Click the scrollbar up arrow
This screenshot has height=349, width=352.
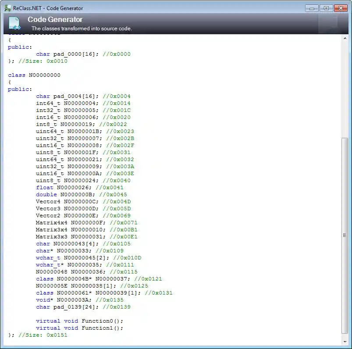(345, 38)
